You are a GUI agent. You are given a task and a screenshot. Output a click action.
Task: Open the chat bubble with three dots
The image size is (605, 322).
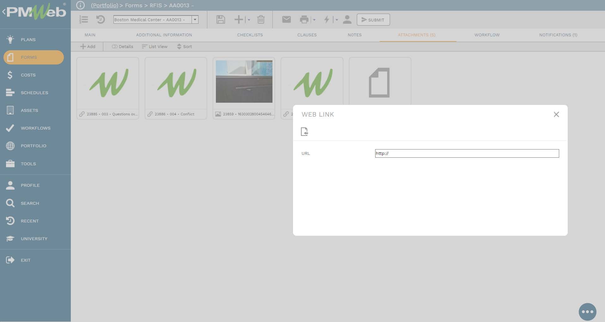click(587, 312)
